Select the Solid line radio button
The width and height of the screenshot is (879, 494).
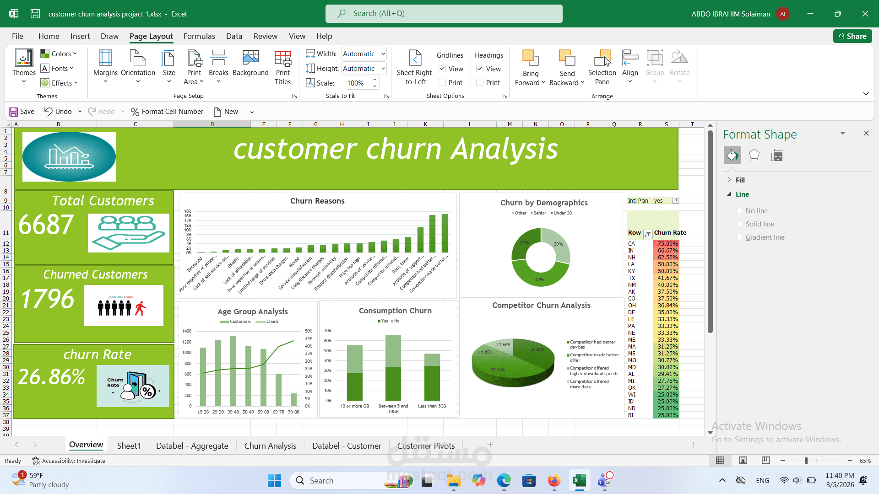point(740,224)
